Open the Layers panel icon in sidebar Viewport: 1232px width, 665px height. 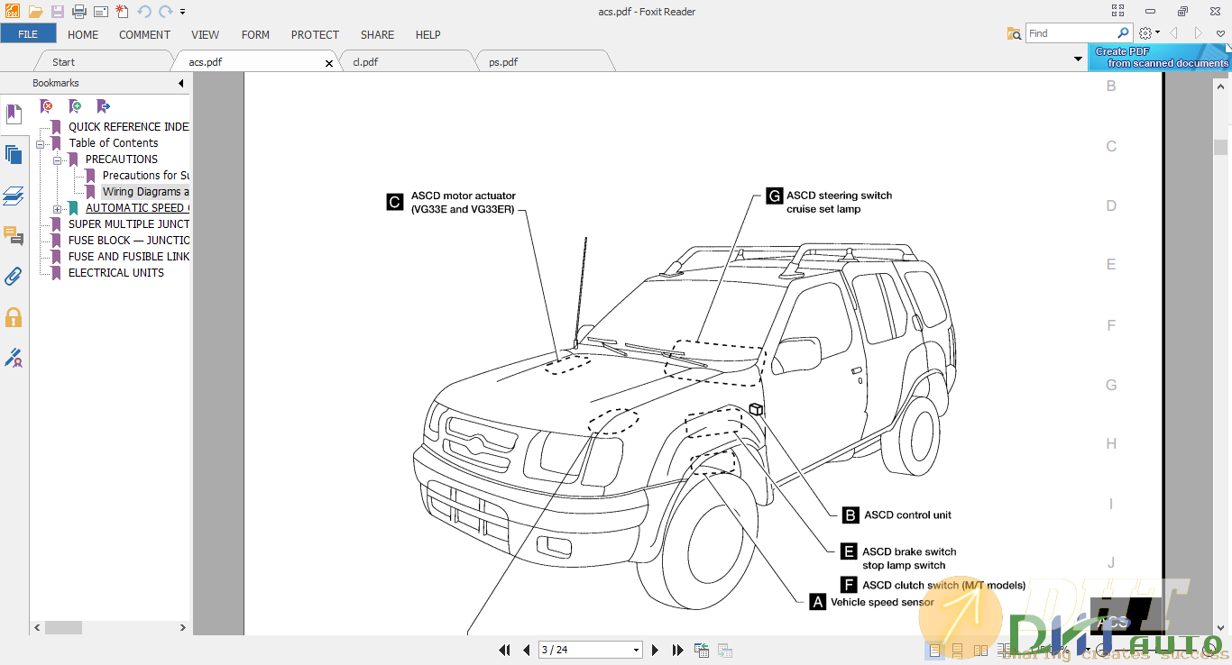14,196
